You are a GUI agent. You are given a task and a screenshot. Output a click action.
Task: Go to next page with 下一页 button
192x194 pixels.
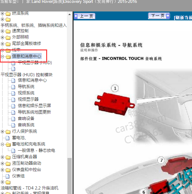pyautogui.click(x=159, y=16)
